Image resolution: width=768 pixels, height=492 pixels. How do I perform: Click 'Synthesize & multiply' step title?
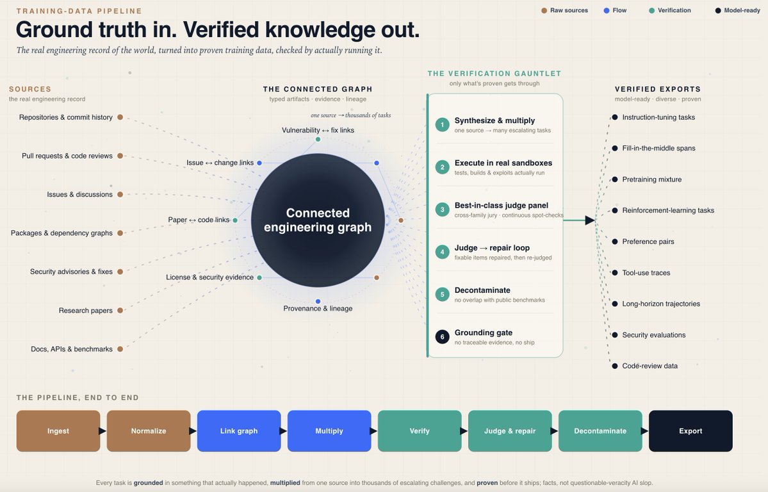pos(494,120)
